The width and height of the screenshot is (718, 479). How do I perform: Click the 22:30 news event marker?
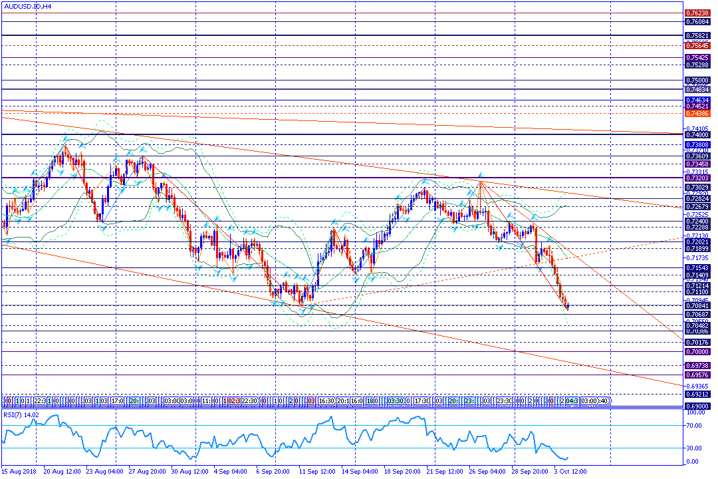pyautogui.click(x=249, y=401)
